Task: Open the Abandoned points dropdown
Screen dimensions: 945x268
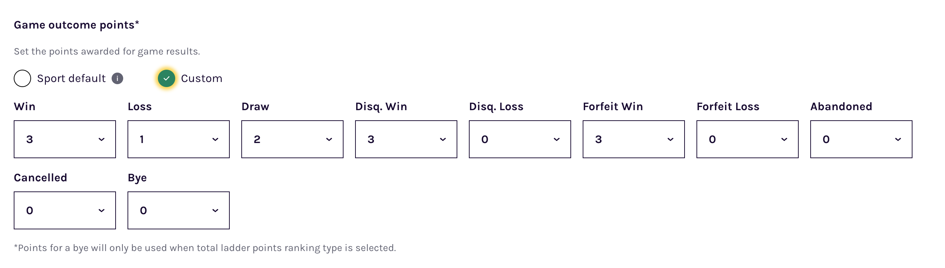Action: 860,139
